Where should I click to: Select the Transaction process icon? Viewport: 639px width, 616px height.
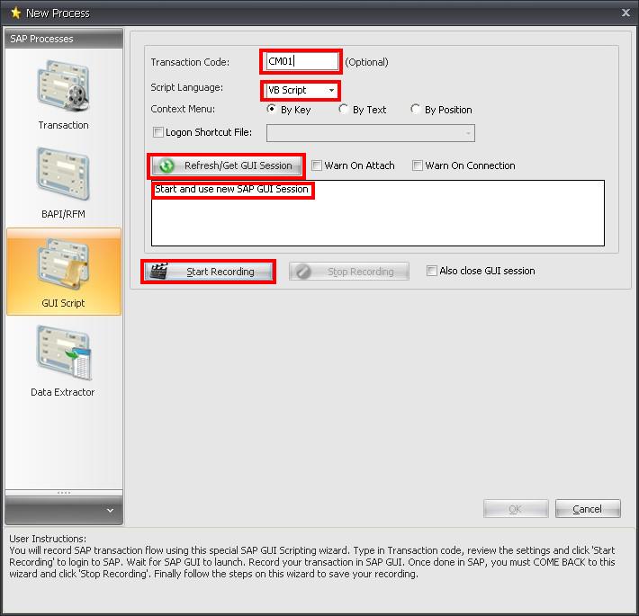coord(63,88)
